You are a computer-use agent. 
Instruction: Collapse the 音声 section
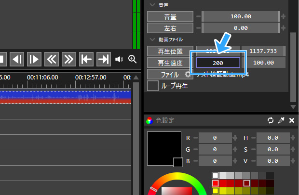click(152, 5)
